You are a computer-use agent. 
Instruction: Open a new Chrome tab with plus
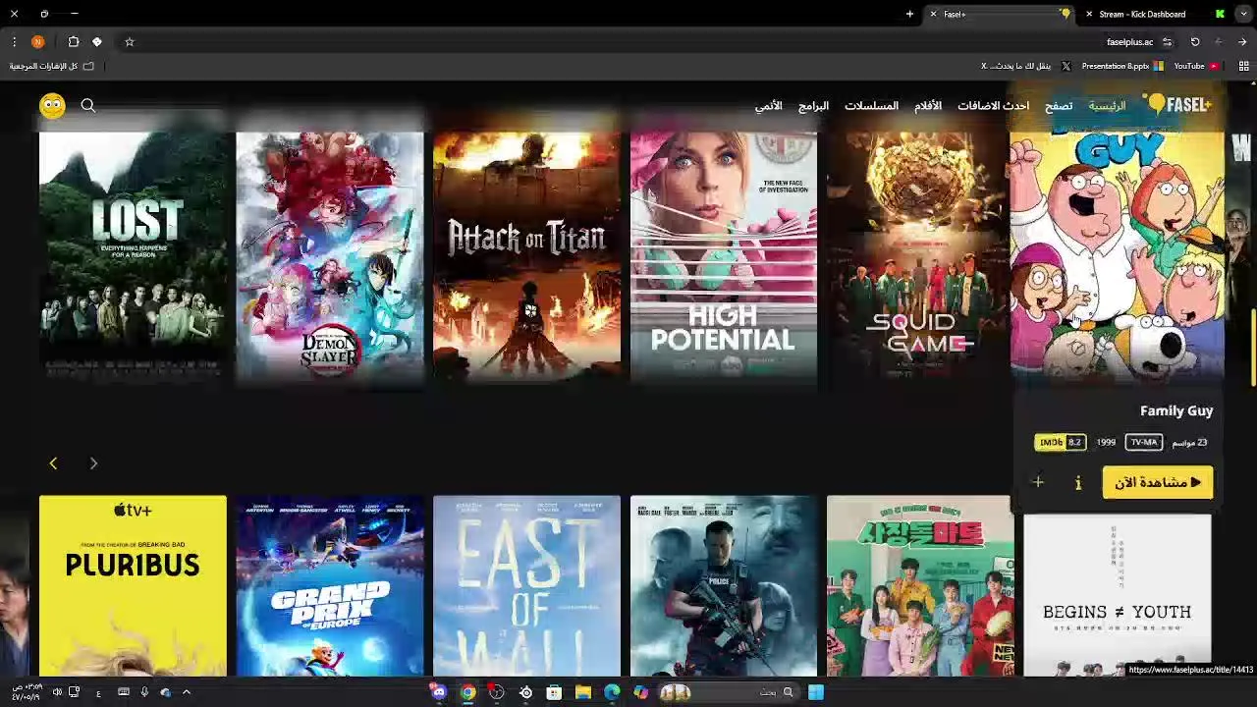909,14
